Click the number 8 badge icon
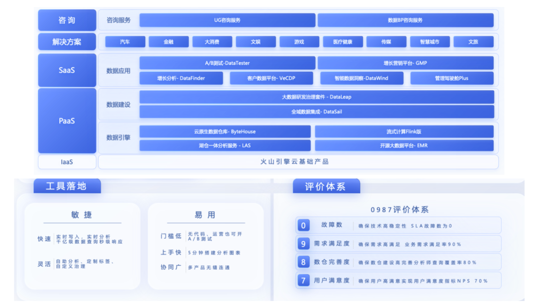 point(303,262)
